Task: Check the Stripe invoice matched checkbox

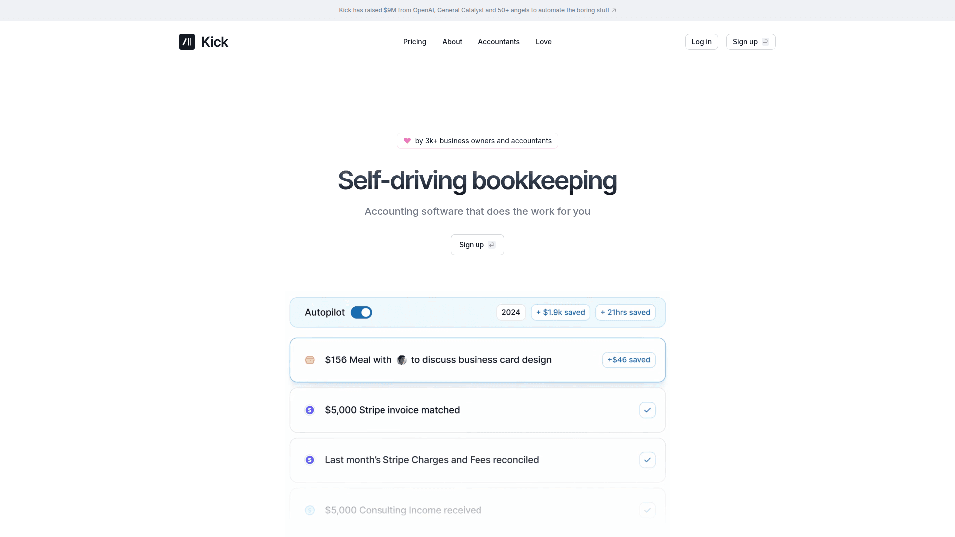Action: [647, 410]
